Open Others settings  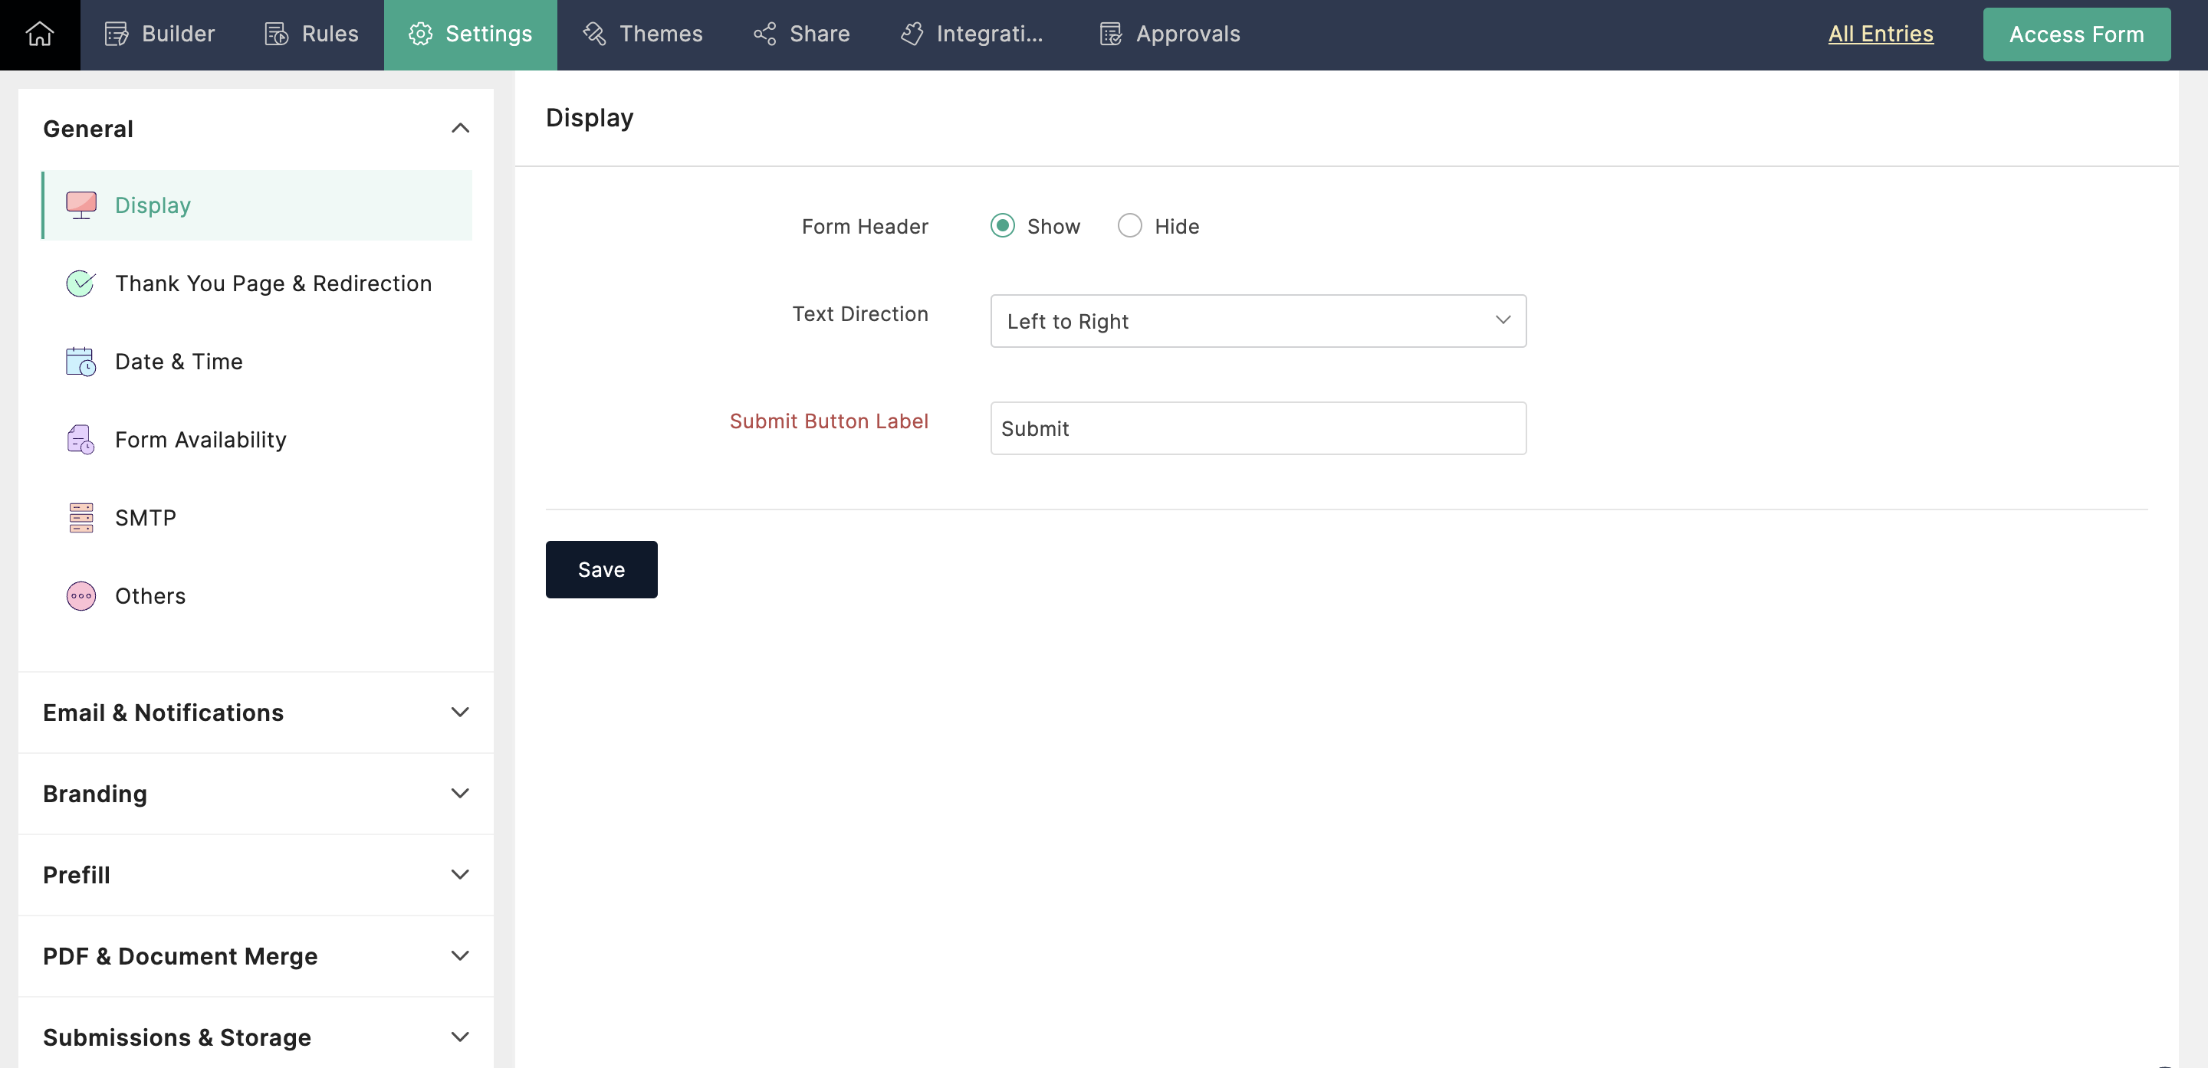257,596
